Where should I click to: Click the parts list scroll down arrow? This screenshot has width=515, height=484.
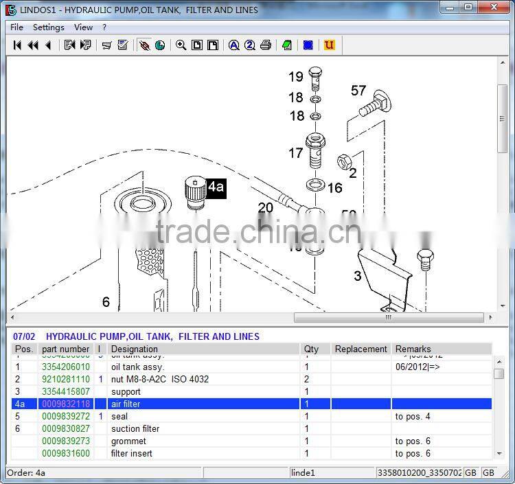coord(499,454)
